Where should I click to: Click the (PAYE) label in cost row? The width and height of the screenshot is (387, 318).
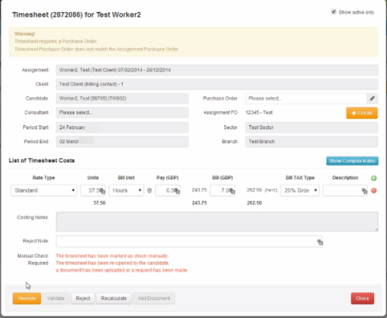(x=271, y=190)
